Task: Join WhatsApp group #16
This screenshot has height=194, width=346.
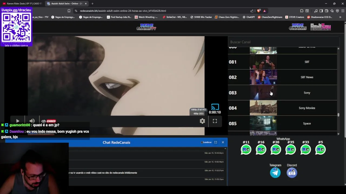Action: click(261, 150)
